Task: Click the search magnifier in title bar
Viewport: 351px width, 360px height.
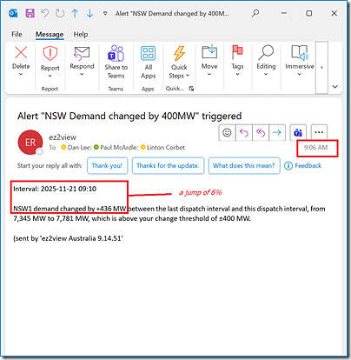Action: click(255, 13)
